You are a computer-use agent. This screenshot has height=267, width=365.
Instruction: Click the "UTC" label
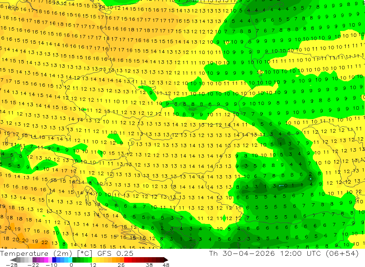(314, 254)
